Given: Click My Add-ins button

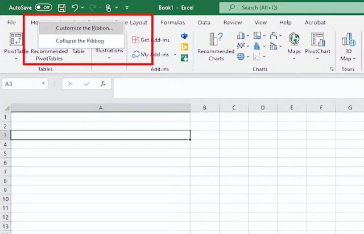Looking at the screenshot, I should coord(151,55).
